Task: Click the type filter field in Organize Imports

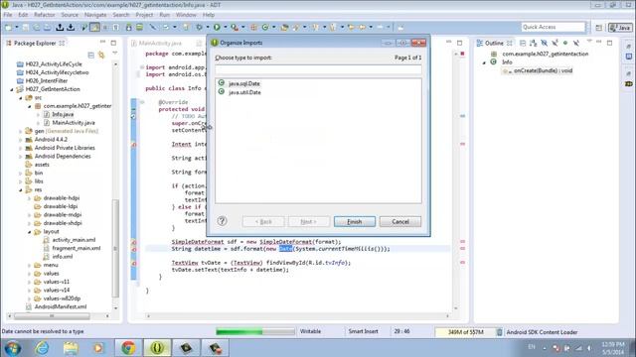Action: 318,70
